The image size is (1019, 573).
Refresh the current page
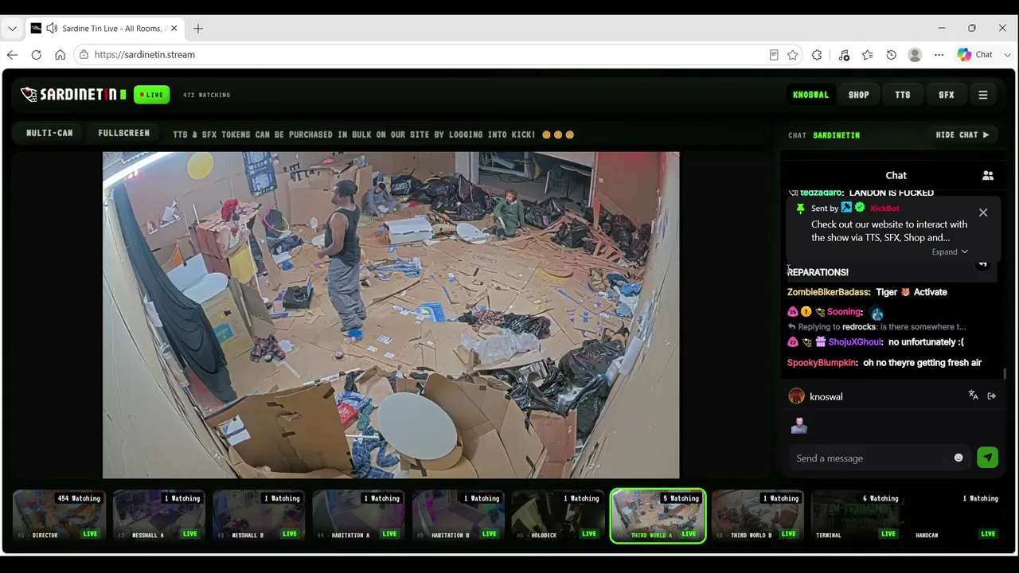[x=36, y=55]
